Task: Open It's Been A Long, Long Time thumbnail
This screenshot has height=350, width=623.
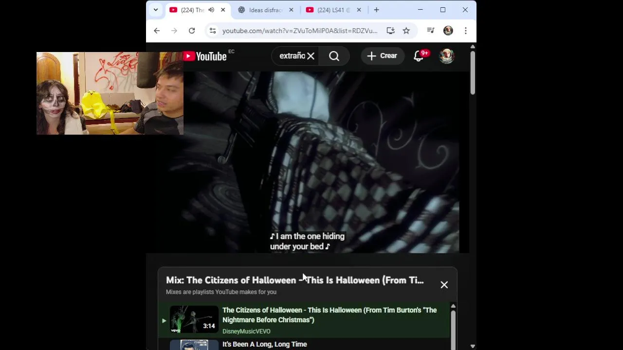Action: point(194,345)
